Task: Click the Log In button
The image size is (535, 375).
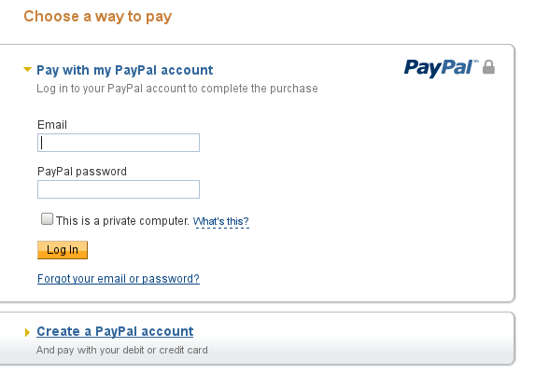Action: click(63, 250)
